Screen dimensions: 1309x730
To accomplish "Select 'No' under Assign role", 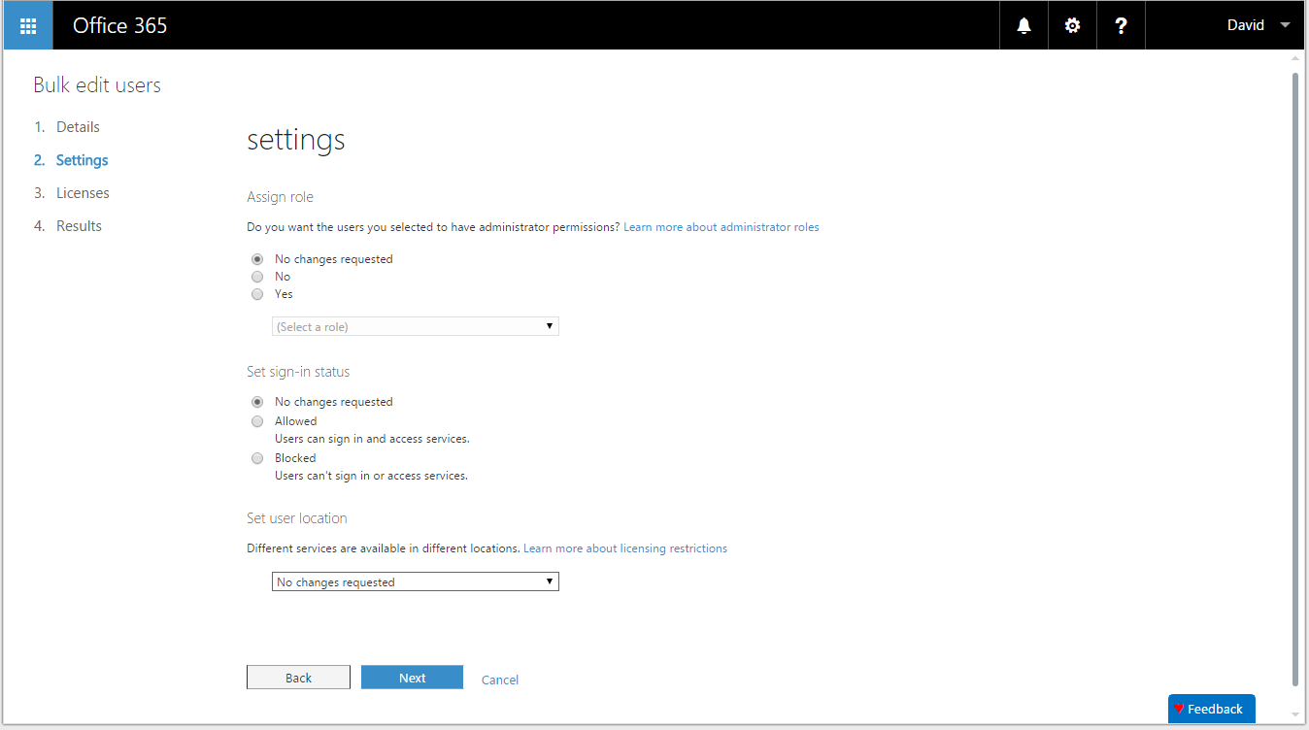I will tap(257, 277).
